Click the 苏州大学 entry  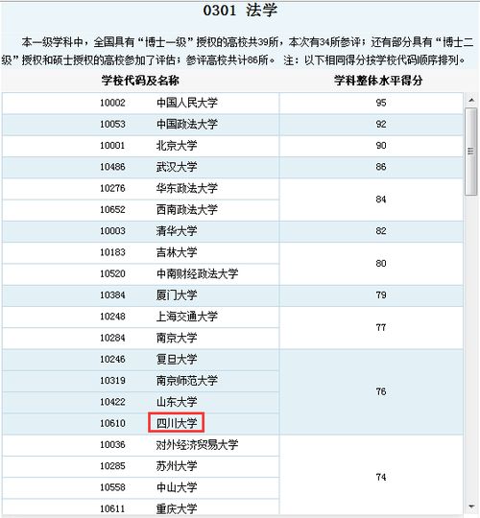[x=177, y=466]
